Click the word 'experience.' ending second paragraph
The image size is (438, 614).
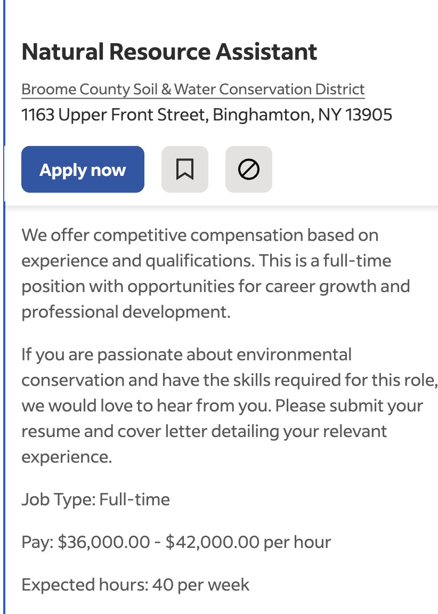(x=67, y=457)
